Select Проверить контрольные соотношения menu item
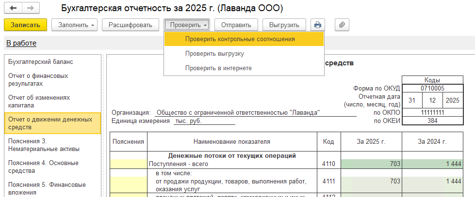Screen dimensions: 475x197 tap(240, 39)
